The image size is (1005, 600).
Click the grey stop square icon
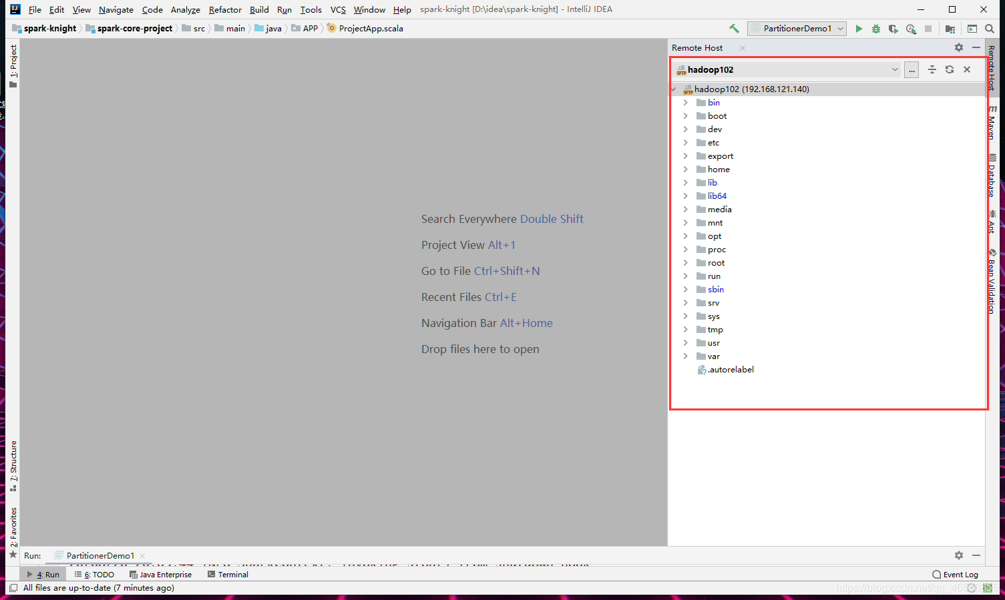click(928, 29)
